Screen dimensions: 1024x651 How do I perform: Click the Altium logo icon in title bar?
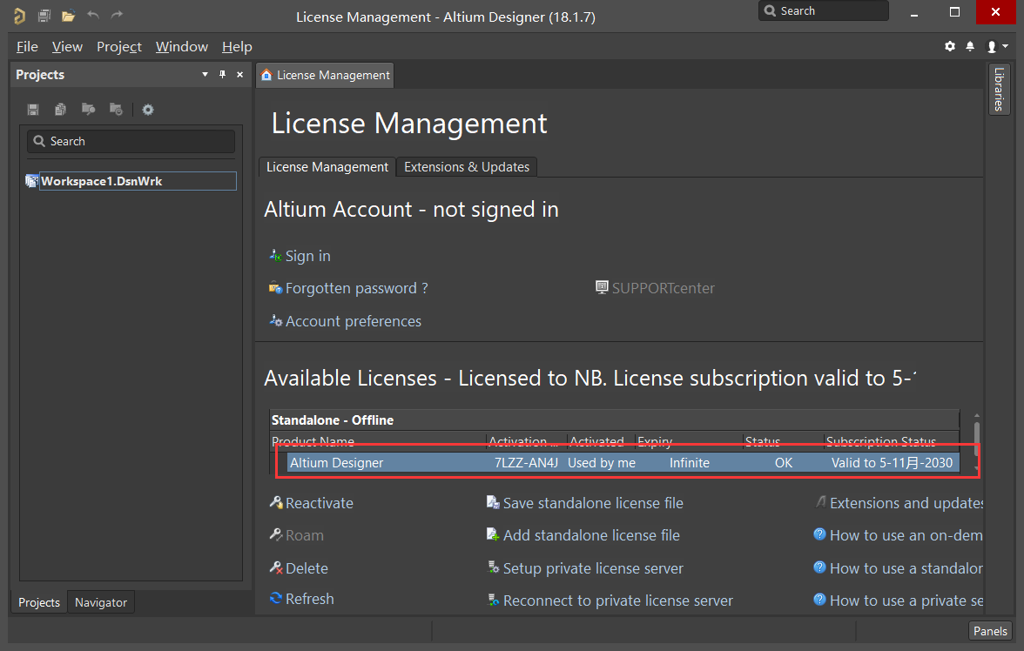click(19, 16)
